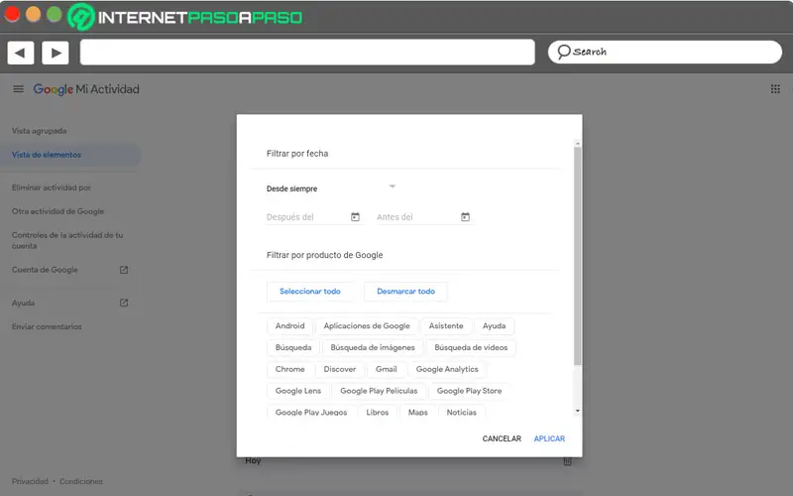Toggle the Libros product chip
The height and width of the screenshot is (496, 793).
[x=378, y=412]
